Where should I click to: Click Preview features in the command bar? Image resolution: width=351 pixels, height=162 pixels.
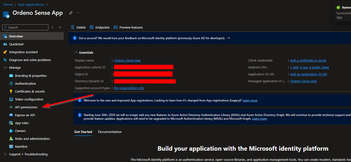click(x=128, y=28)
